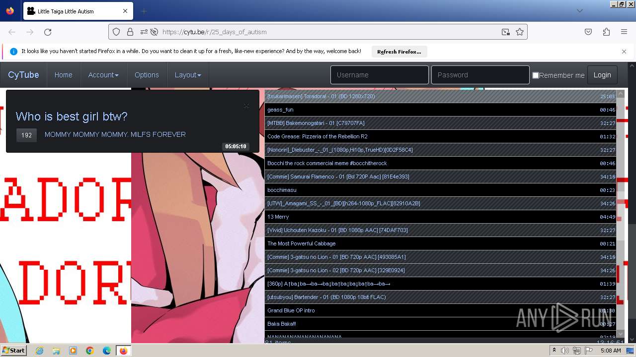View site info via the padlock icon
Viewport: 636px width, 357px height.
click(x=130, y=32)
